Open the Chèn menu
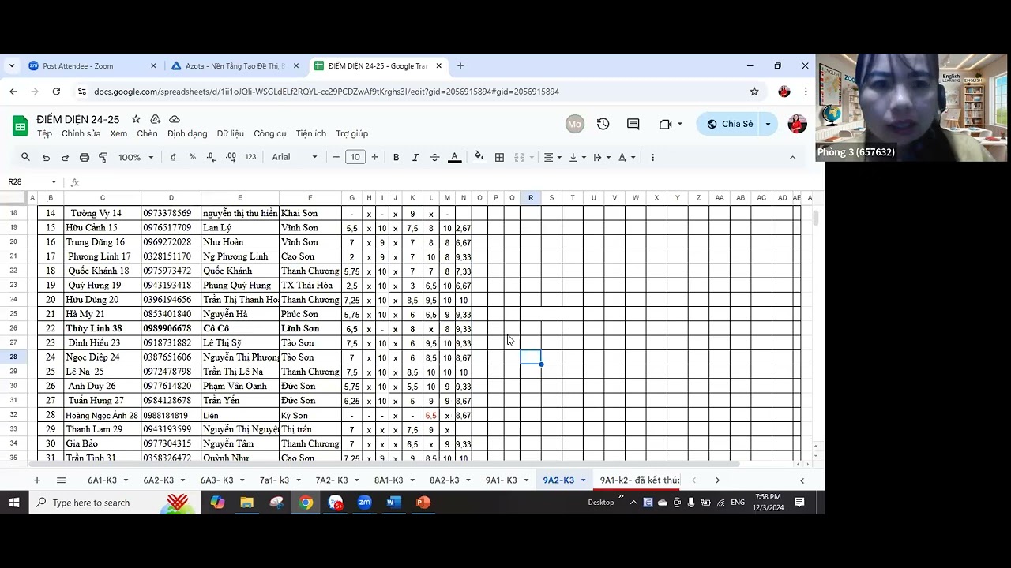The width and height of the screenshot is (1011, 568). pos(147,133)
